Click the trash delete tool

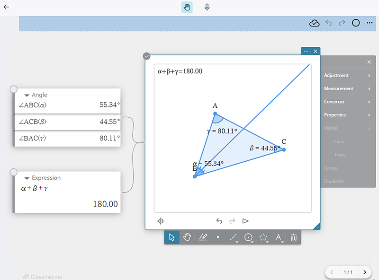point(294,237)
